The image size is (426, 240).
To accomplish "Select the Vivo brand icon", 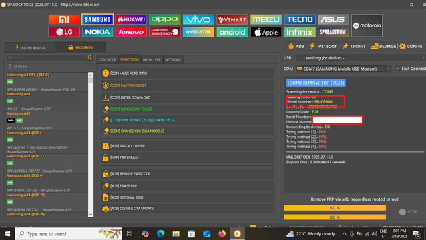I will pyautogui.click(x=198, y=19).
